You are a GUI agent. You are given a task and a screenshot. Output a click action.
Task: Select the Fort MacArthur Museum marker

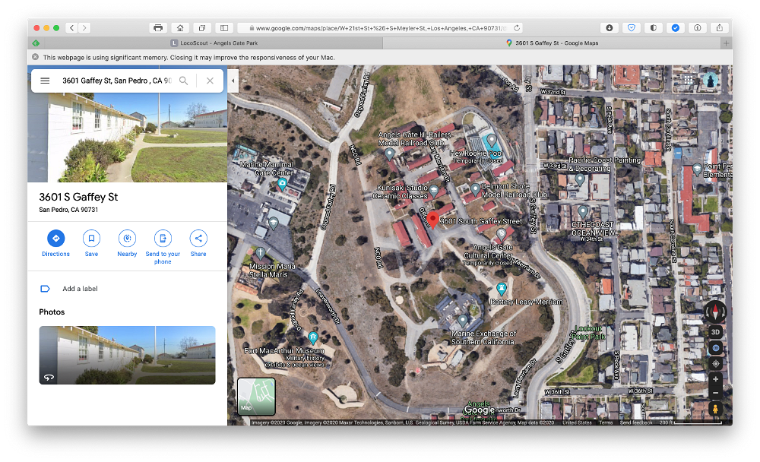[x=313, y=337]
